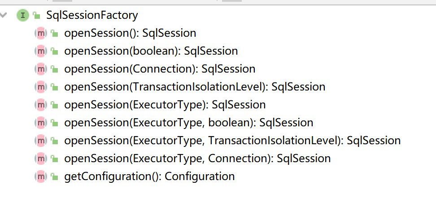This screenshot has width=436, height=202.
Task: Select openSession(TransactionIsolationLevel): SqlSession method
Action: (x=195, y=87)
